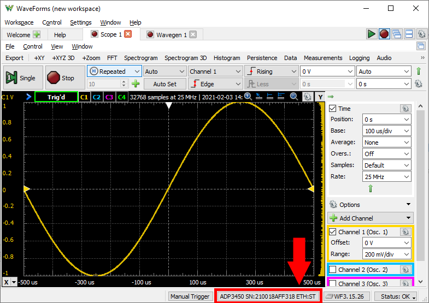429x303 pixels.
Task: Toggle the C4 channel indicator
Action: click(x=122, y=97)
